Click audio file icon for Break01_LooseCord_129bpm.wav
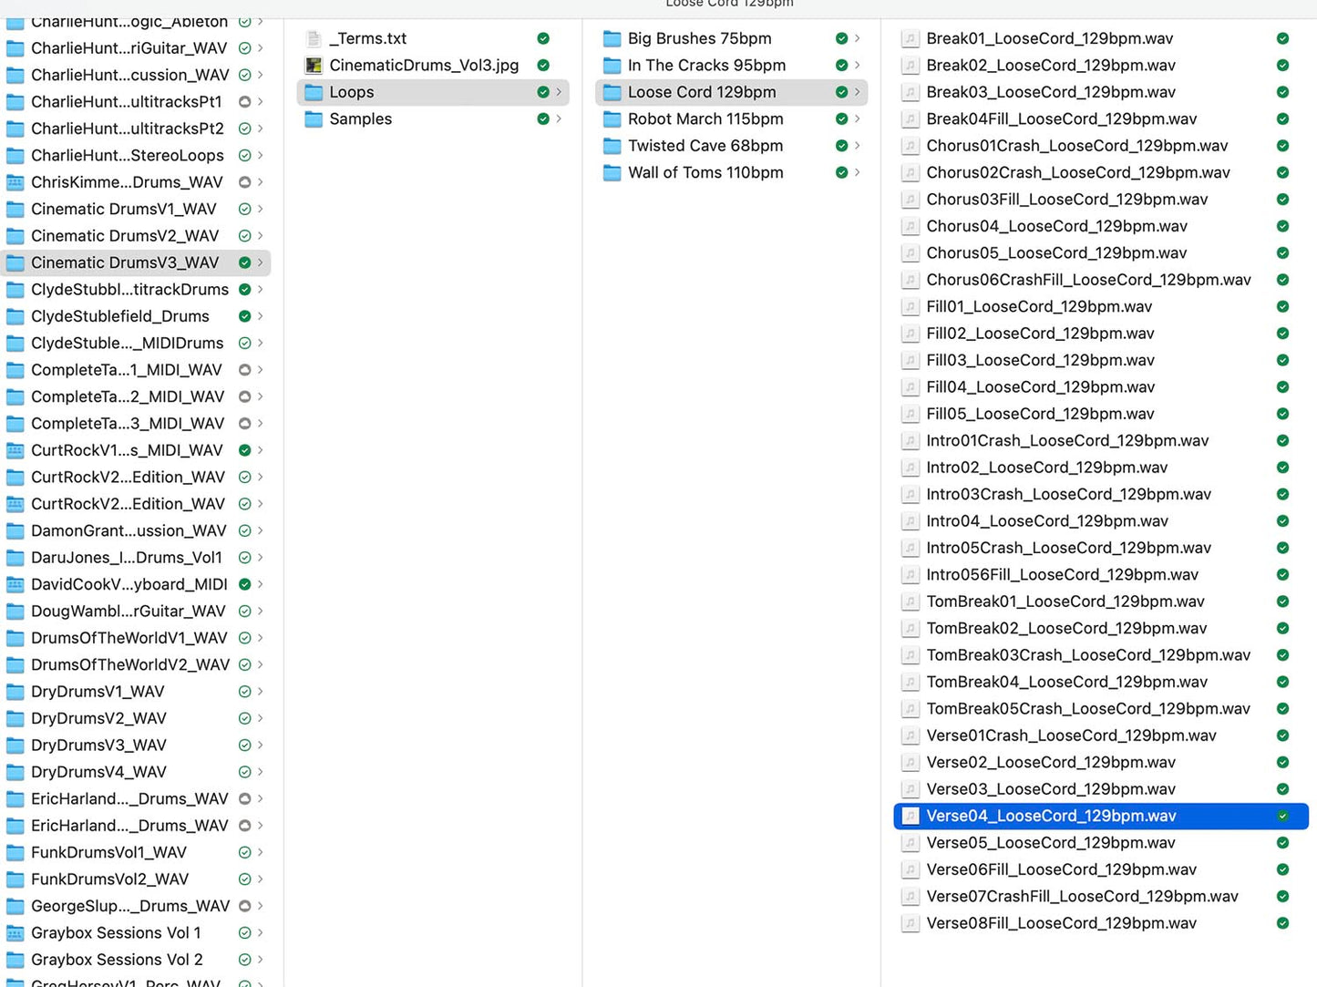This screenshot has height=987, width=1317. point(910,38)
